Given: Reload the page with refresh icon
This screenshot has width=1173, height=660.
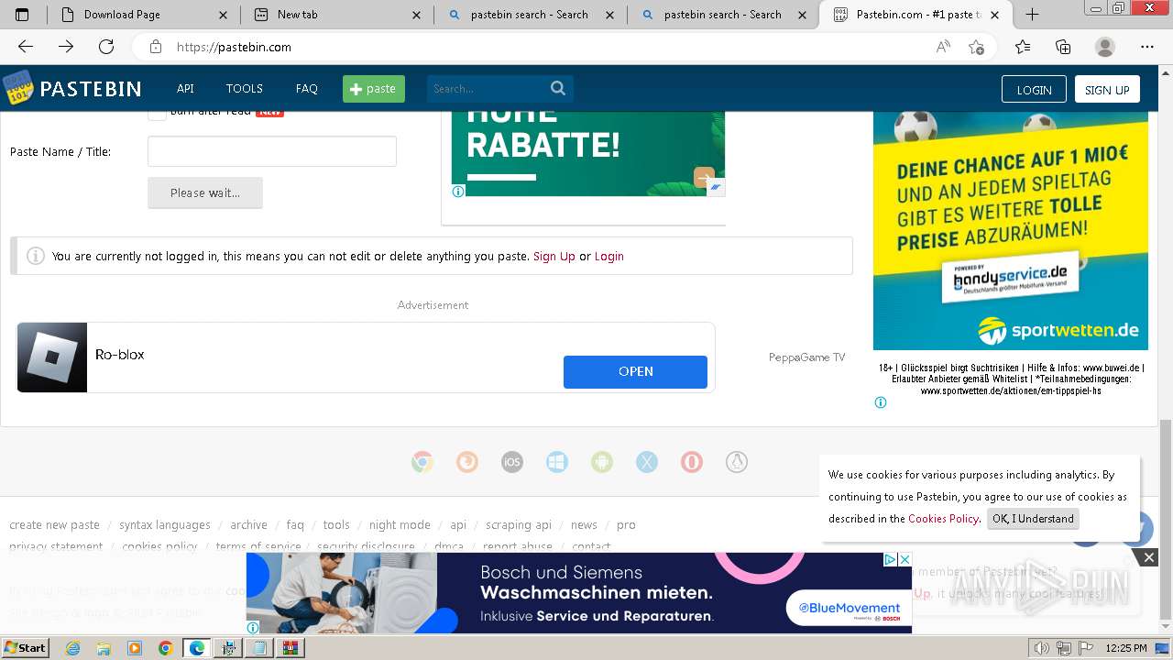Looking at the screenshot, I should (106, 47).
